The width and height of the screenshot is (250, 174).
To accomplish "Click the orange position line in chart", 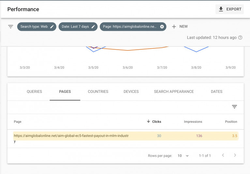I will (128, 50).
